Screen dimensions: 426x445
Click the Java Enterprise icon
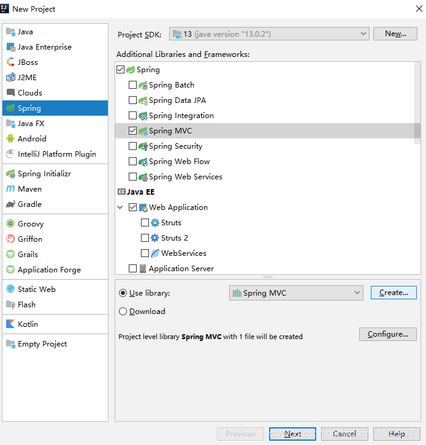click(10, 47)
